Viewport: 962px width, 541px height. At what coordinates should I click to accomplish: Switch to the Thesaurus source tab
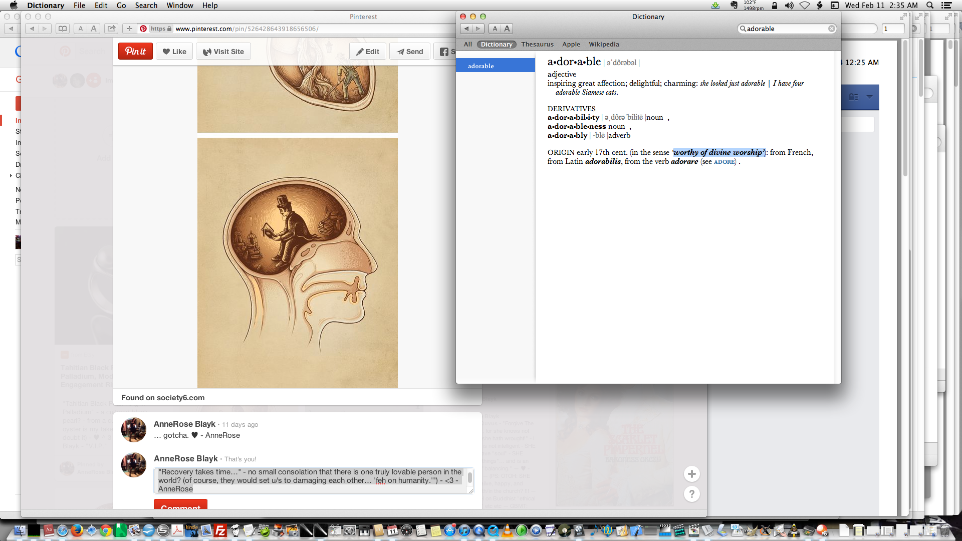click(537, 44)
